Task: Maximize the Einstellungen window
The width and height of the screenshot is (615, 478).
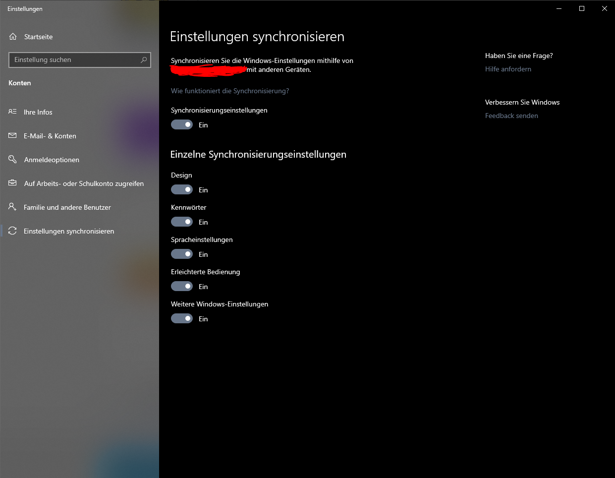Action: 582,8
